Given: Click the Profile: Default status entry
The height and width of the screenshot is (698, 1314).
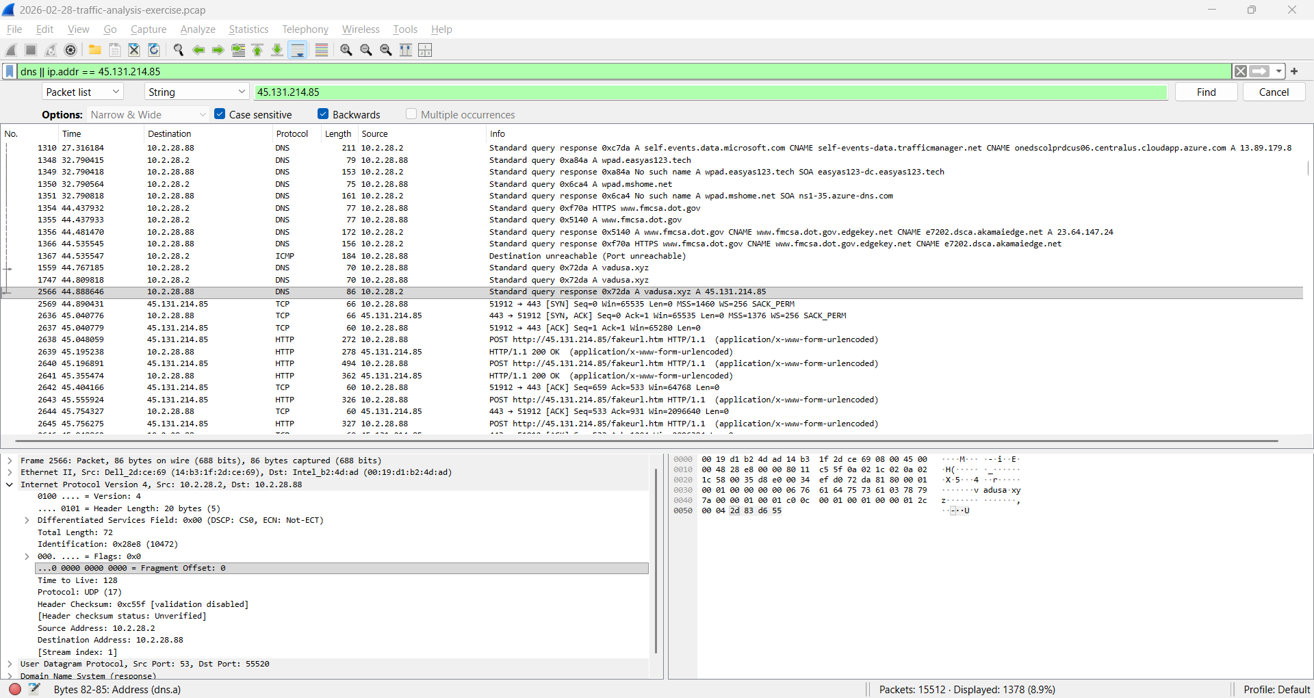Looking at the screenshot, I should pyautogui.click(x=1276, y=689).
